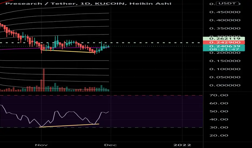Screen dimensions: 252x148
Task: Click the 0.400000 price axis value
Action: pos(225,20)
